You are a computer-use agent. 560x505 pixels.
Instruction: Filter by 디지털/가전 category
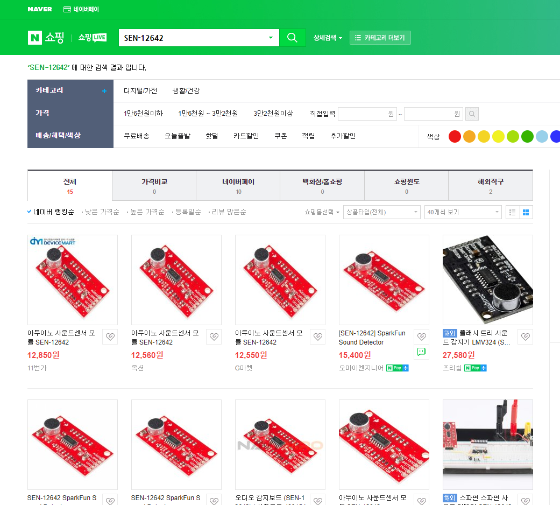click(140, 91)
